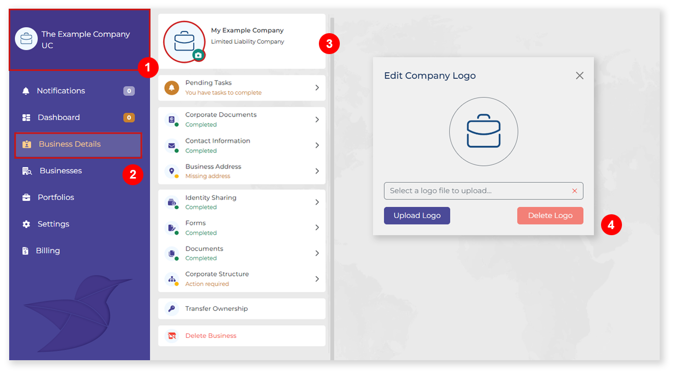Go to Portfolios in the sidebar
Viewport: 674px width, 375px height.
pyautogui.click(x=56, y=197)
